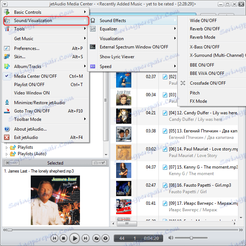The width and height of the screenshot is (246, 246).
Task: Expand the Basic Controls submenu
Action: point(85,12)
